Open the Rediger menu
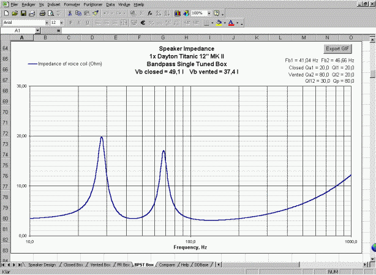The image size is (376, 275). point(29,4)
